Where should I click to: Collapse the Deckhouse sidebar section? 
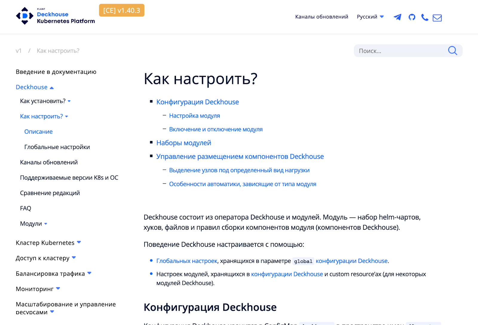(x=35, y=87)
